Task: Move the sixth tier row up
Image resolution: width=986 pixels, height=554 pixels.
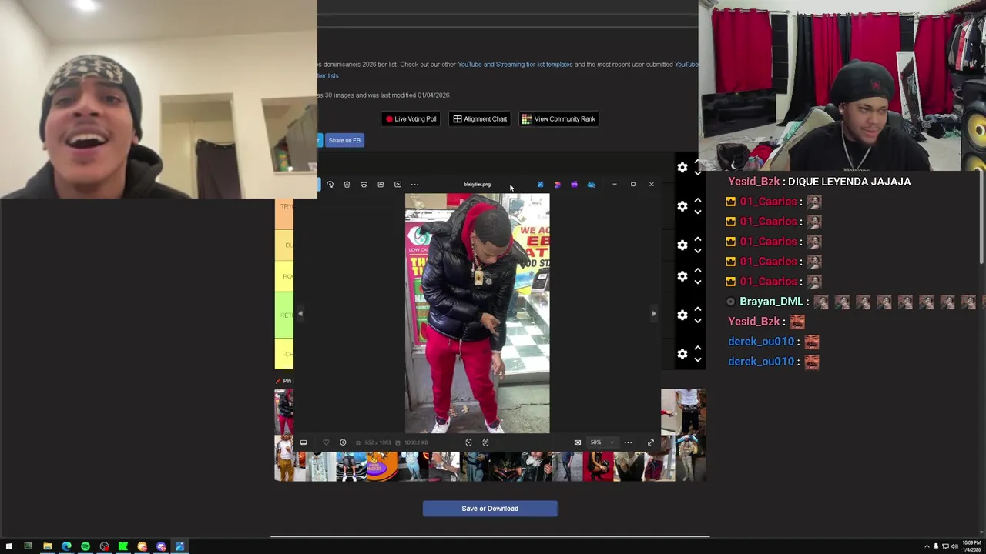Action: (698, 349)
